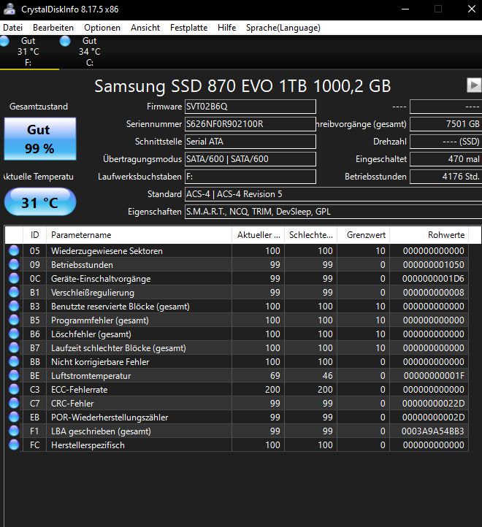Viewport: 482px width, 527px height.
Task: Open the Bearbeiten menu
Action: coord(53,28)
